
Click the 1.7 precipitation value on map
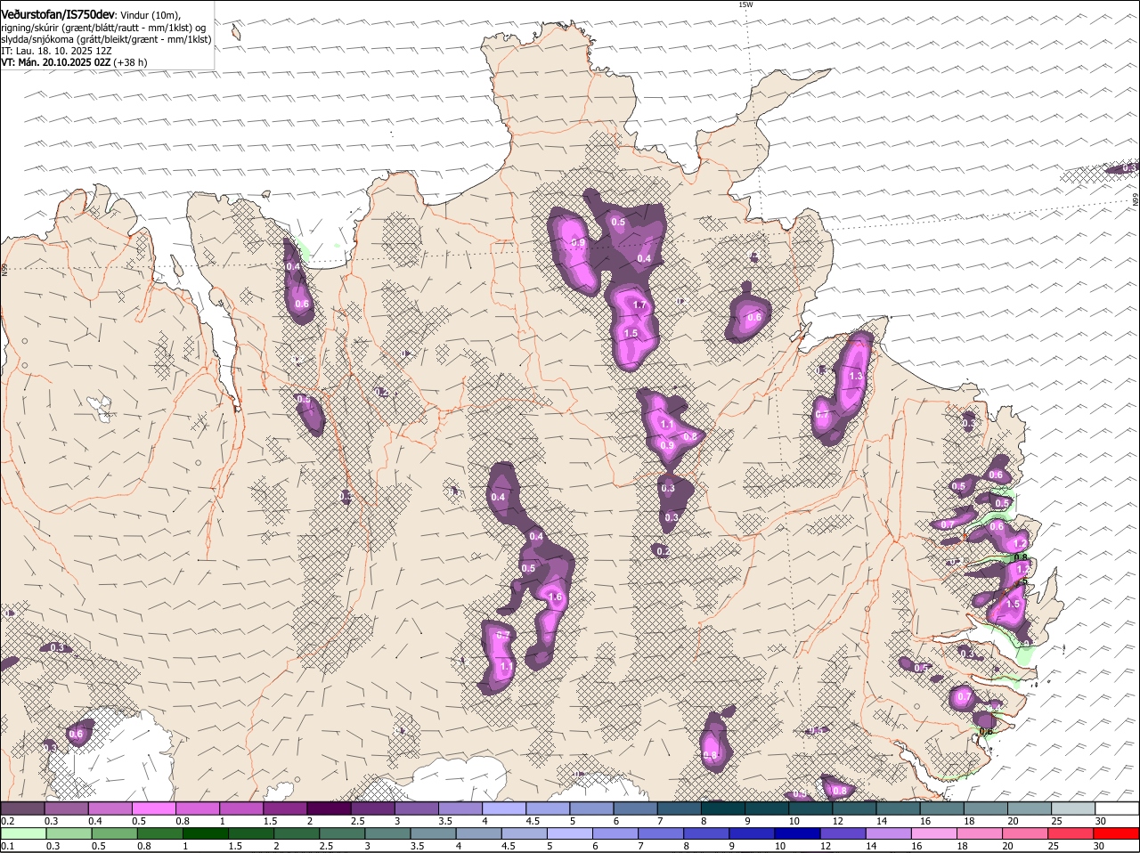[639, 305]
